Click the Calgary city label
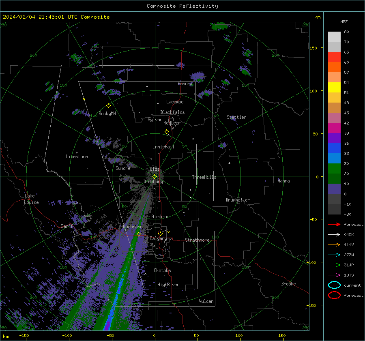The width and height of the screenshot is (365, 341). pos(158,238)
